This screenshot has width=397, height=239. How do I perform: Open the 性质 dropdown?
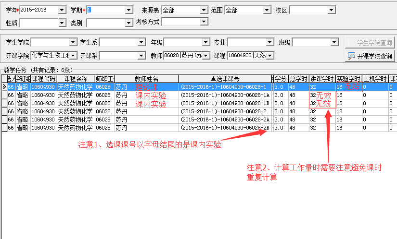[62, 22]
